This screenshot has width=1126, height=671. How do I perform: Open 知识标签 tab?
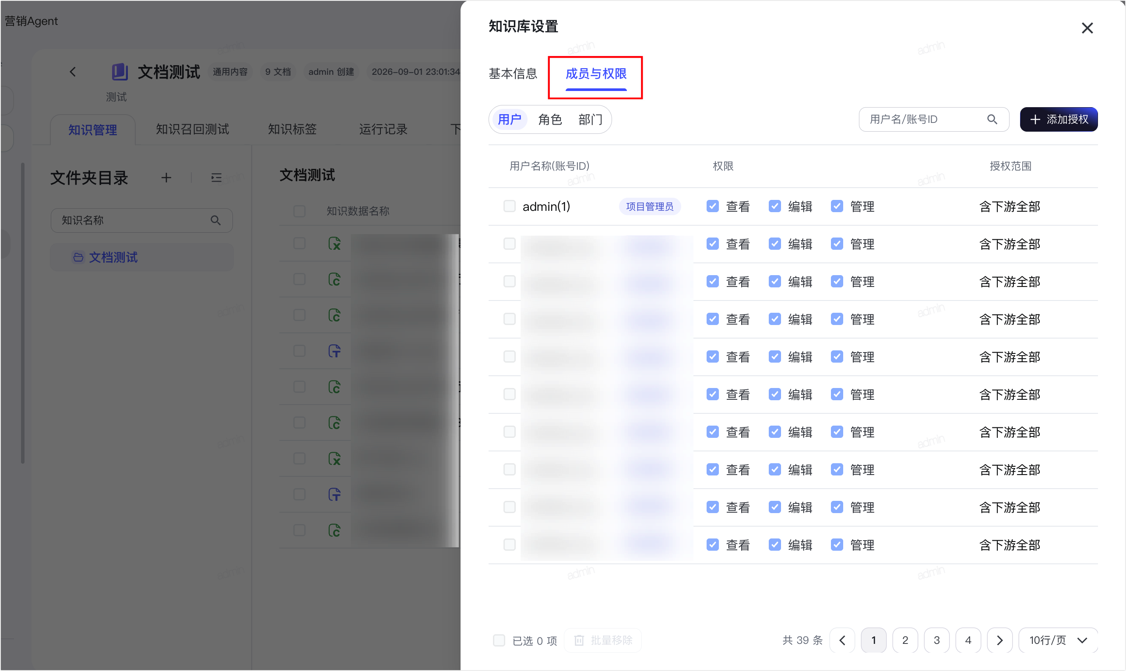[x=292, y=130]
